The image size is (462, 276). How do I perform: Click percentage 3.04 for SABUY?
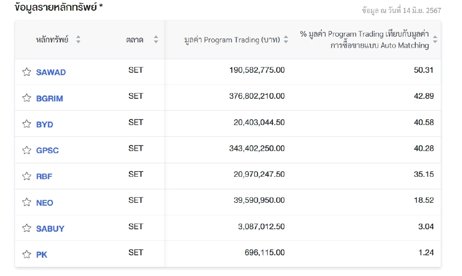(426, 226)
